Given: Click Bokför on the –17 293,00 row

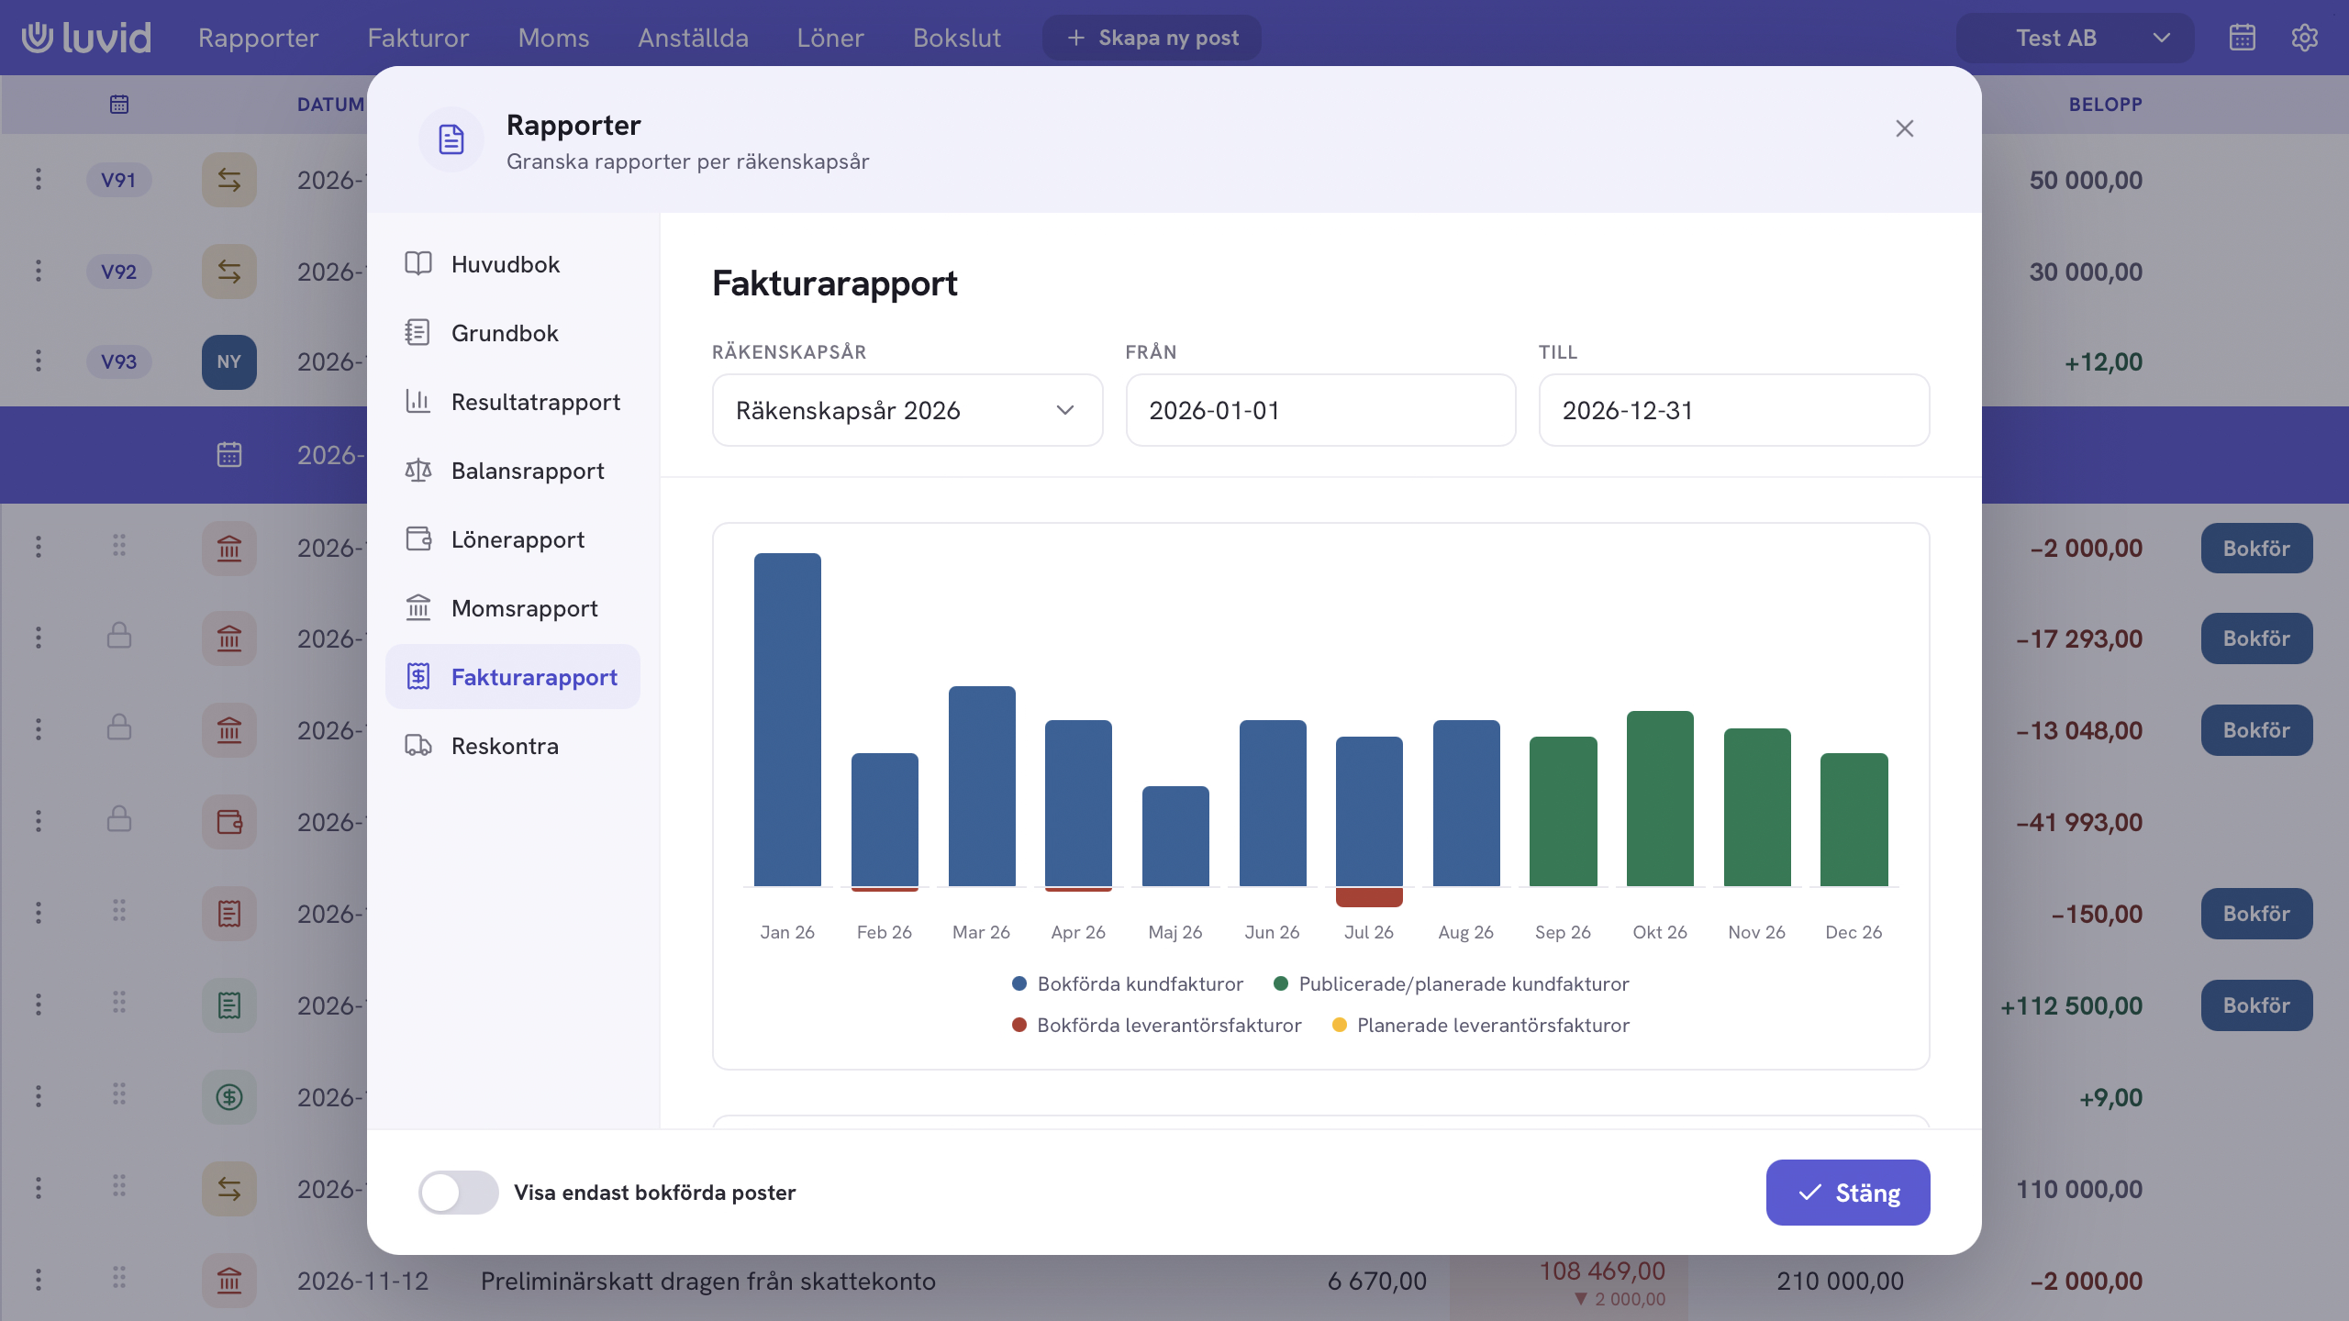Looking at the screenshot, I should tap(2256, 638).
